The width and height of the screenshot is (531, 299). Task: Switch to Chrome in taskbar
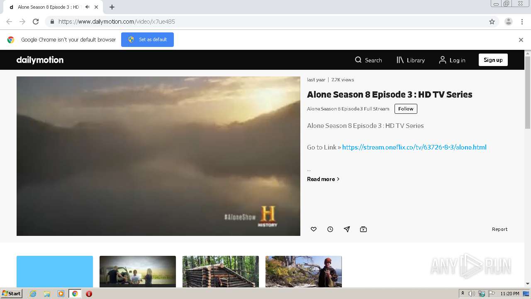coord(75,294)
